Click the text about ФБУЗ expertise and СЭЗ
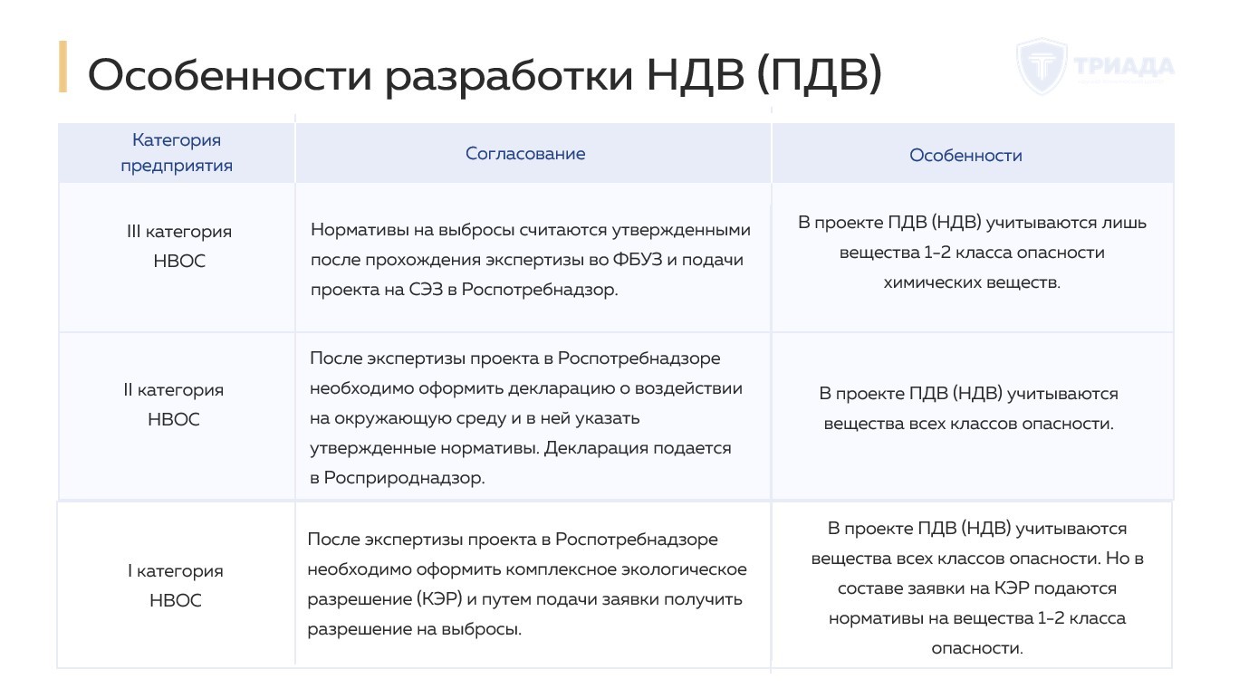The image size is (1239, 688). coord(531,260)
